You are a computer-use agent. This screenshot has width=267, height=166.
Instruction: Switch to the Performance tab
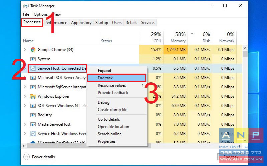[x=56, y=23]
